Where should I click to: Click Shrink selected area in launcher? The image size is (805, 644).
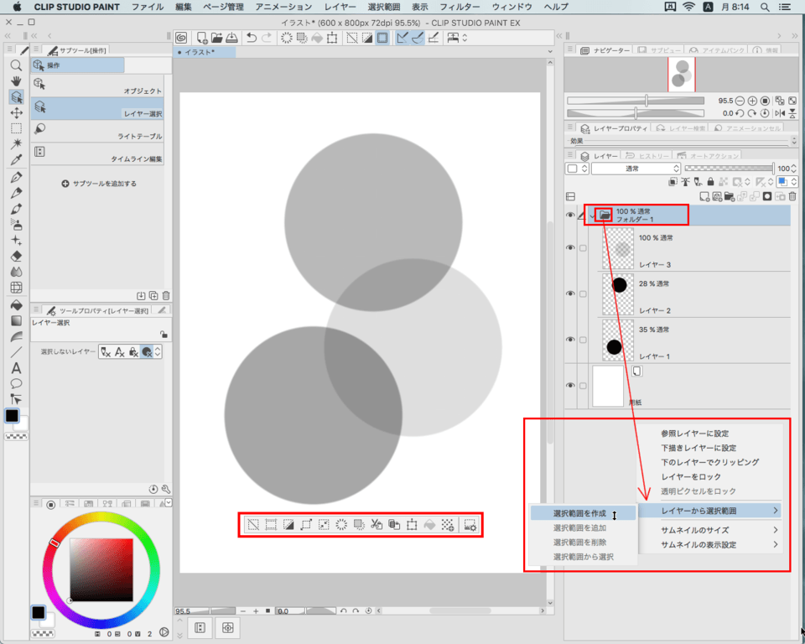[324, 525]
